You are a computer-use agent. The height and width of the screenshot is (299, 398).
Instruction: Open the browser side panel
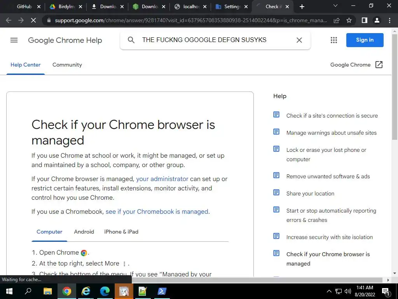pyautogui.click(x=365, y=20)
